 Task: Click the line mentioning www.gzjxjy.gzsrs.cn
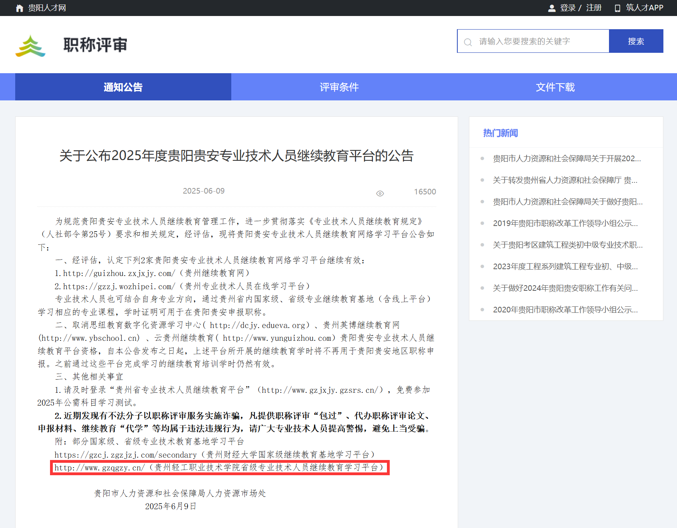242,390
